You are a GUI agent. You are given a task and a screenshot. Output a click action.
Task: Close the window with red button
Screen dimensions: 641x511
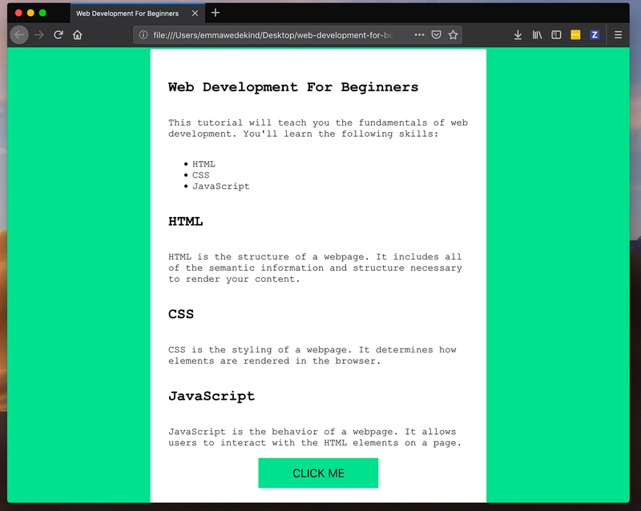[18, 13]
